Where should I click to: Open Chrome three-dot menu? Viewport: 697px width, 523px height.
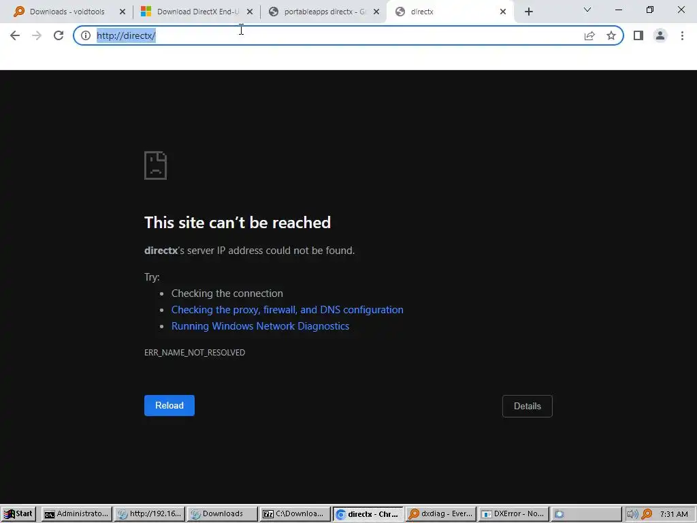[x=682, y=35]
